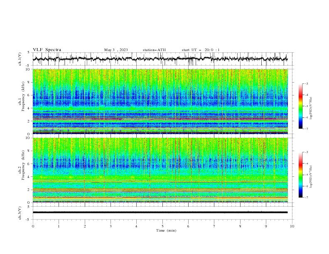Click the ch.1 spectrogram panel
The width and height of the screenshot is (329, 254).
(160, 101)
